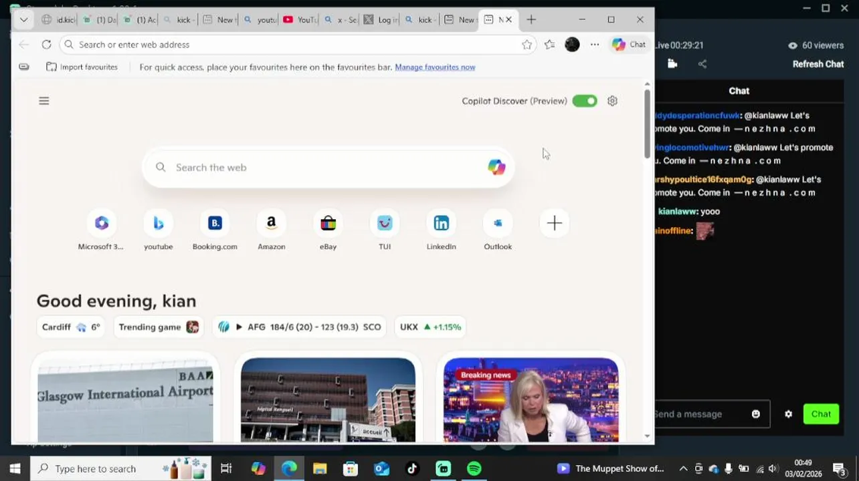The width and height of the screenshot is (859, 481).
Task: Click the Send a message chat field
Action: tap(712, 414)
